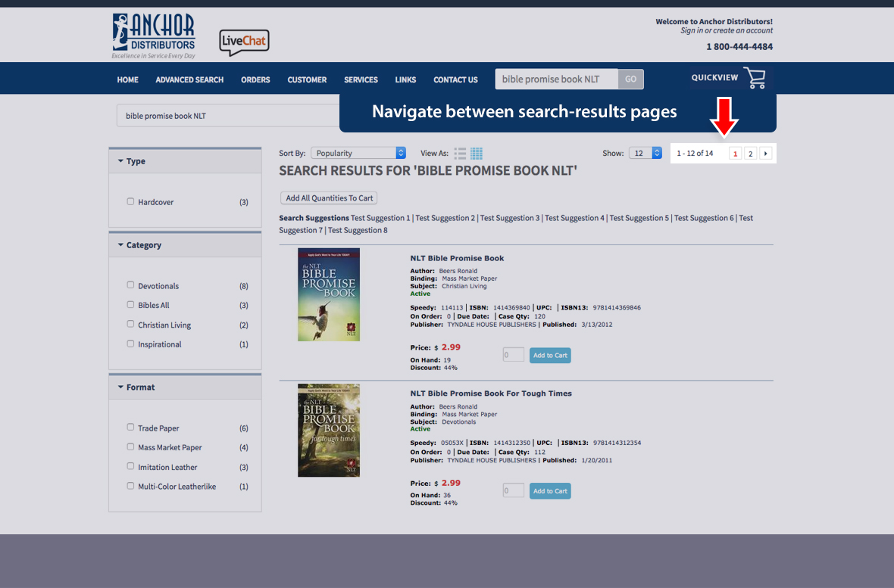The width and height of the screenshot is (894, 588).
Task: Check the Hardcover type filter
Action: (130, 202)
